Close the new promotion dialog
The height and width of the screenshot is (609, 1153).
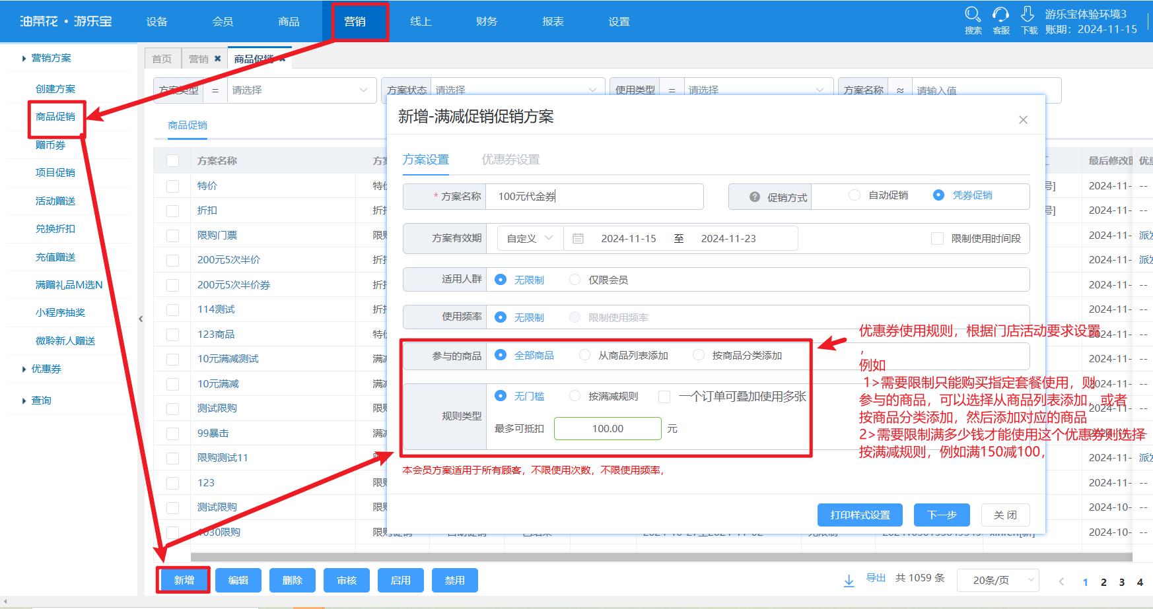tap(1023, 119)
